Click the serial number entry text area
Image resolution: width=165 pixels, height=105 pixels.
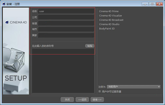[63, 71]
